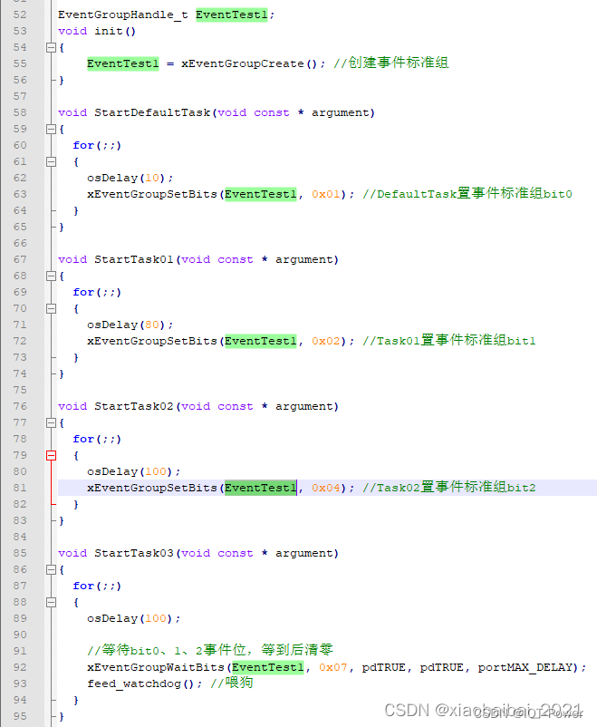Click osDelay(10) call on line 62
The height and width of the screenshot is (727, 597).
click(127, 178)
